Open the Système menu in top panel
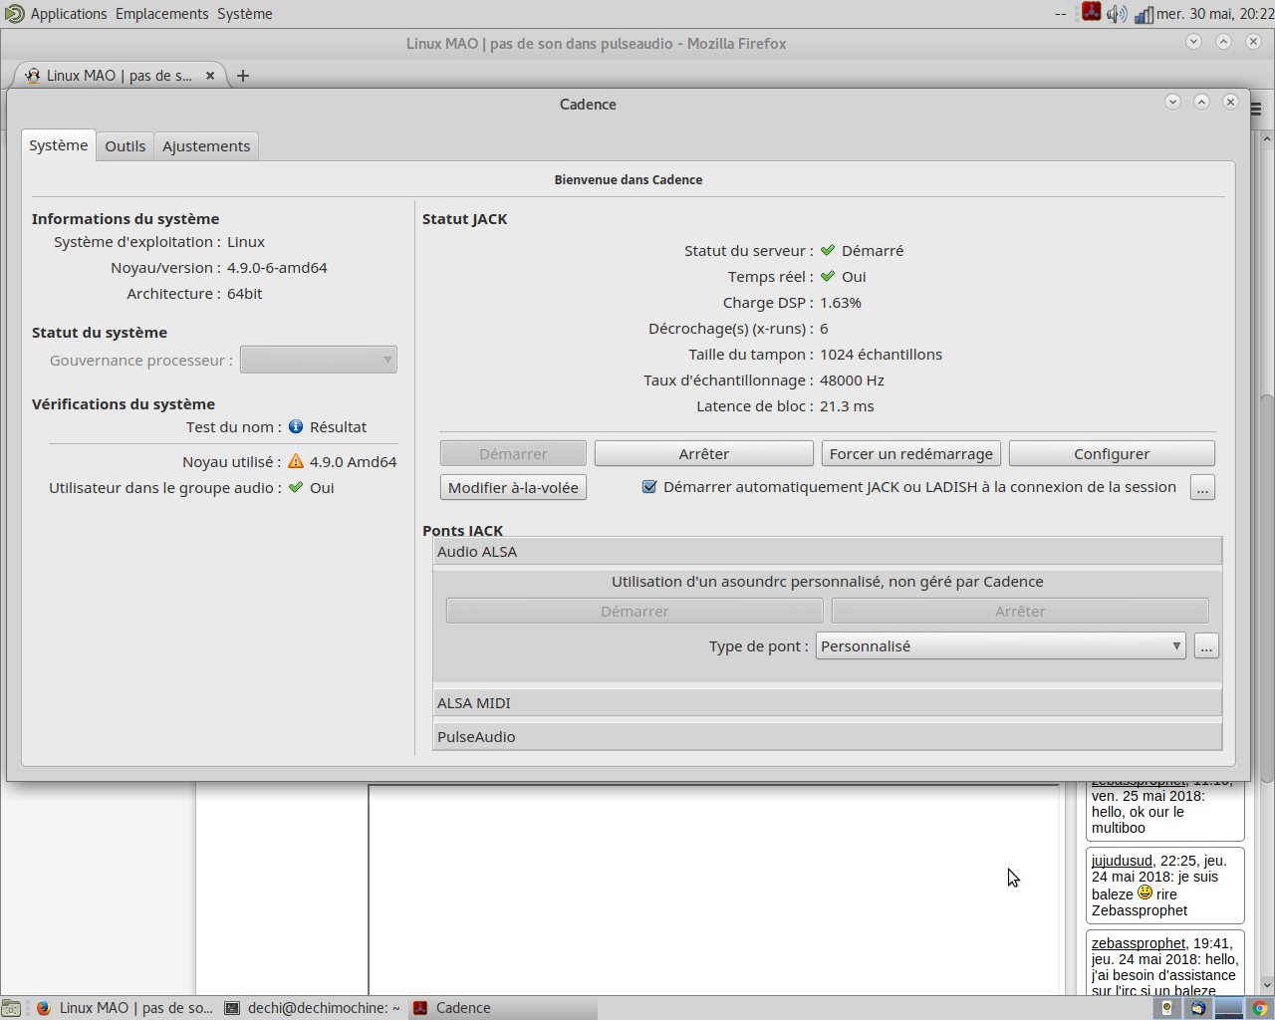 coord(245,14)
